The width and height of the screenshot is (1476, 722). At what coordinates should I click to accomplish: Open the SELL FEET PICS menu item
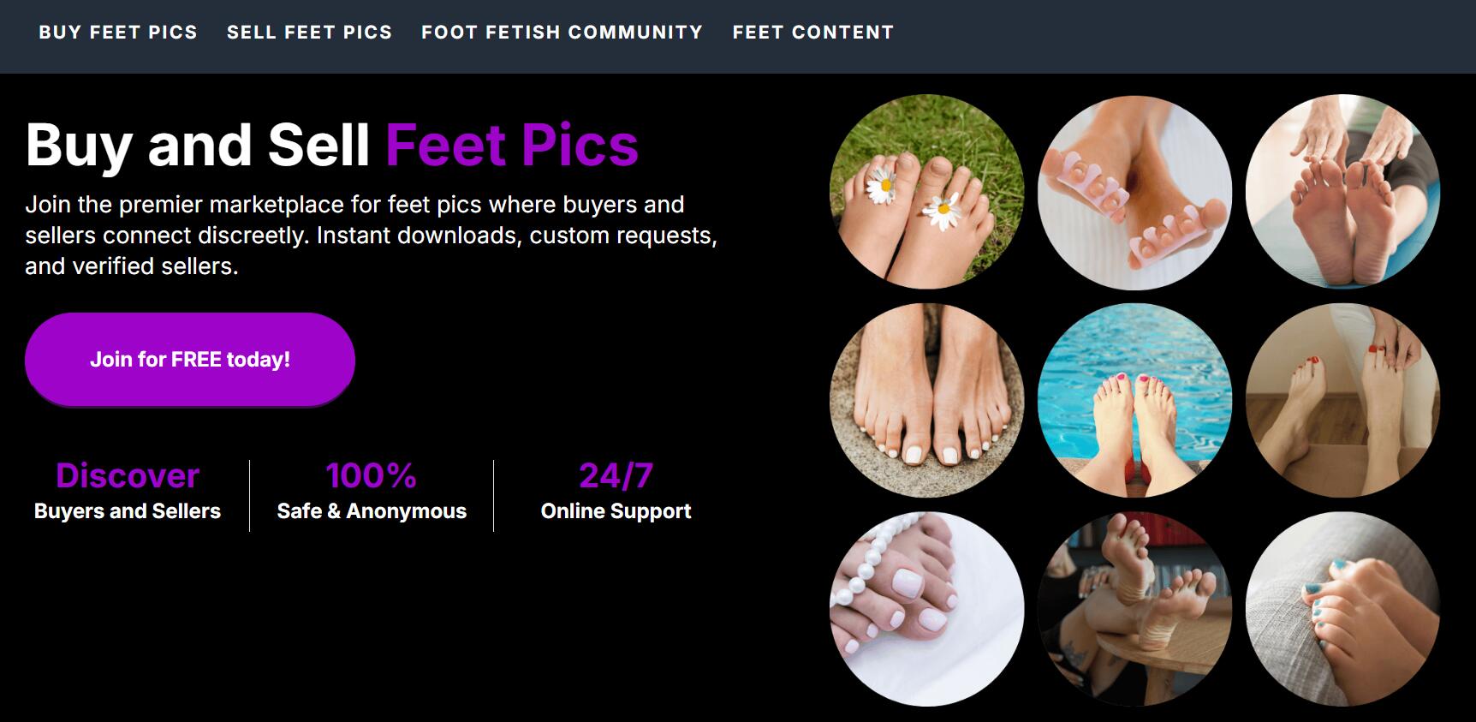click(309, 32)
